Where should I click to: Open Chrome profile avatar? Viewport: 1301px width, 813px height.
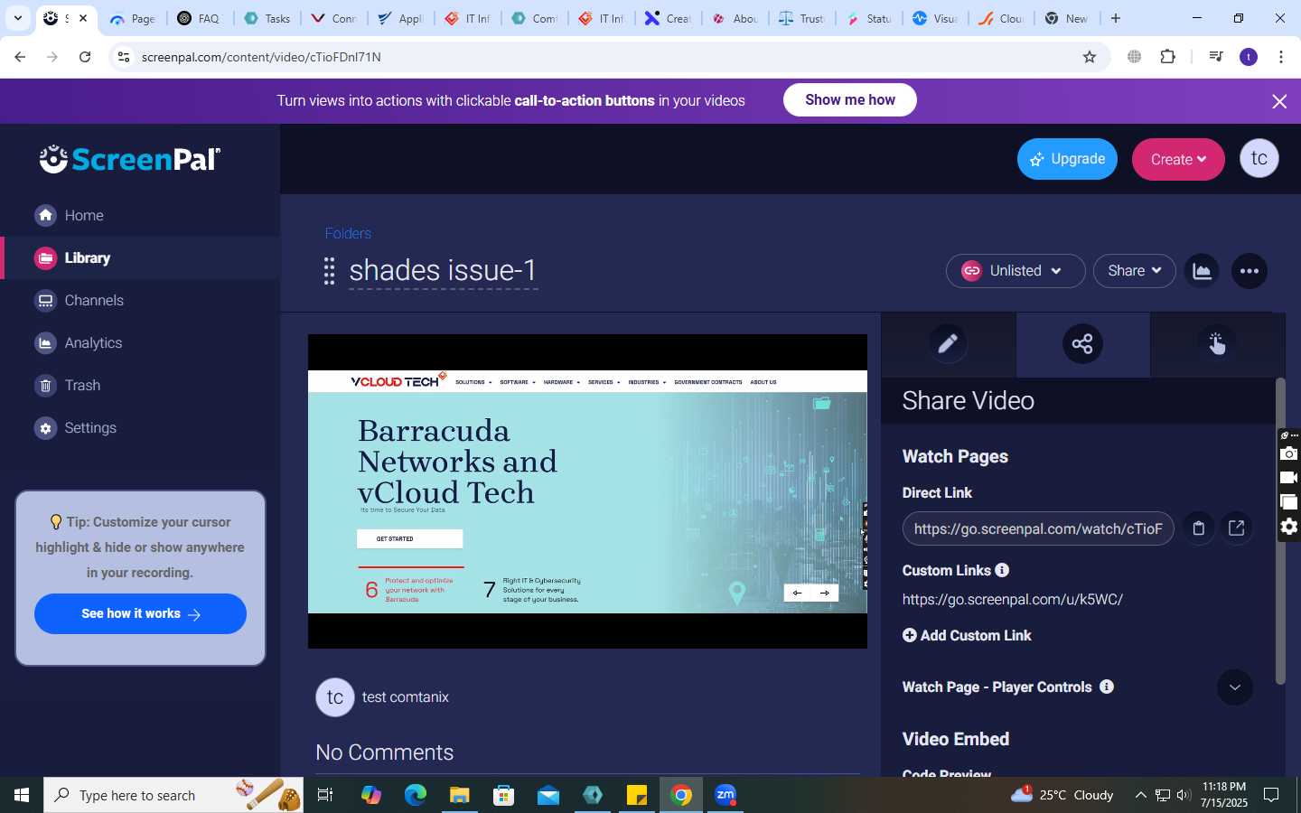coord(1249,57)
